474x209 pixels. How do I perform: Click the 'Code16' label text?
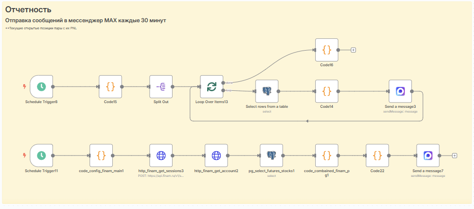coord(327,65)
